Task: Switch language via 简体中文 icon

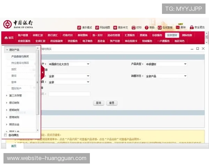Action: click(x=115, y=27)
